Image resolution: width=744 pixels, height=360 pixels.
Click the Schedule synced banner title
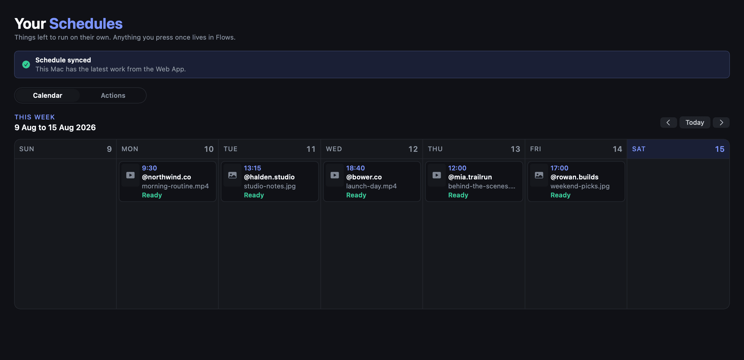pyautogui.click(x=63, y=60)
